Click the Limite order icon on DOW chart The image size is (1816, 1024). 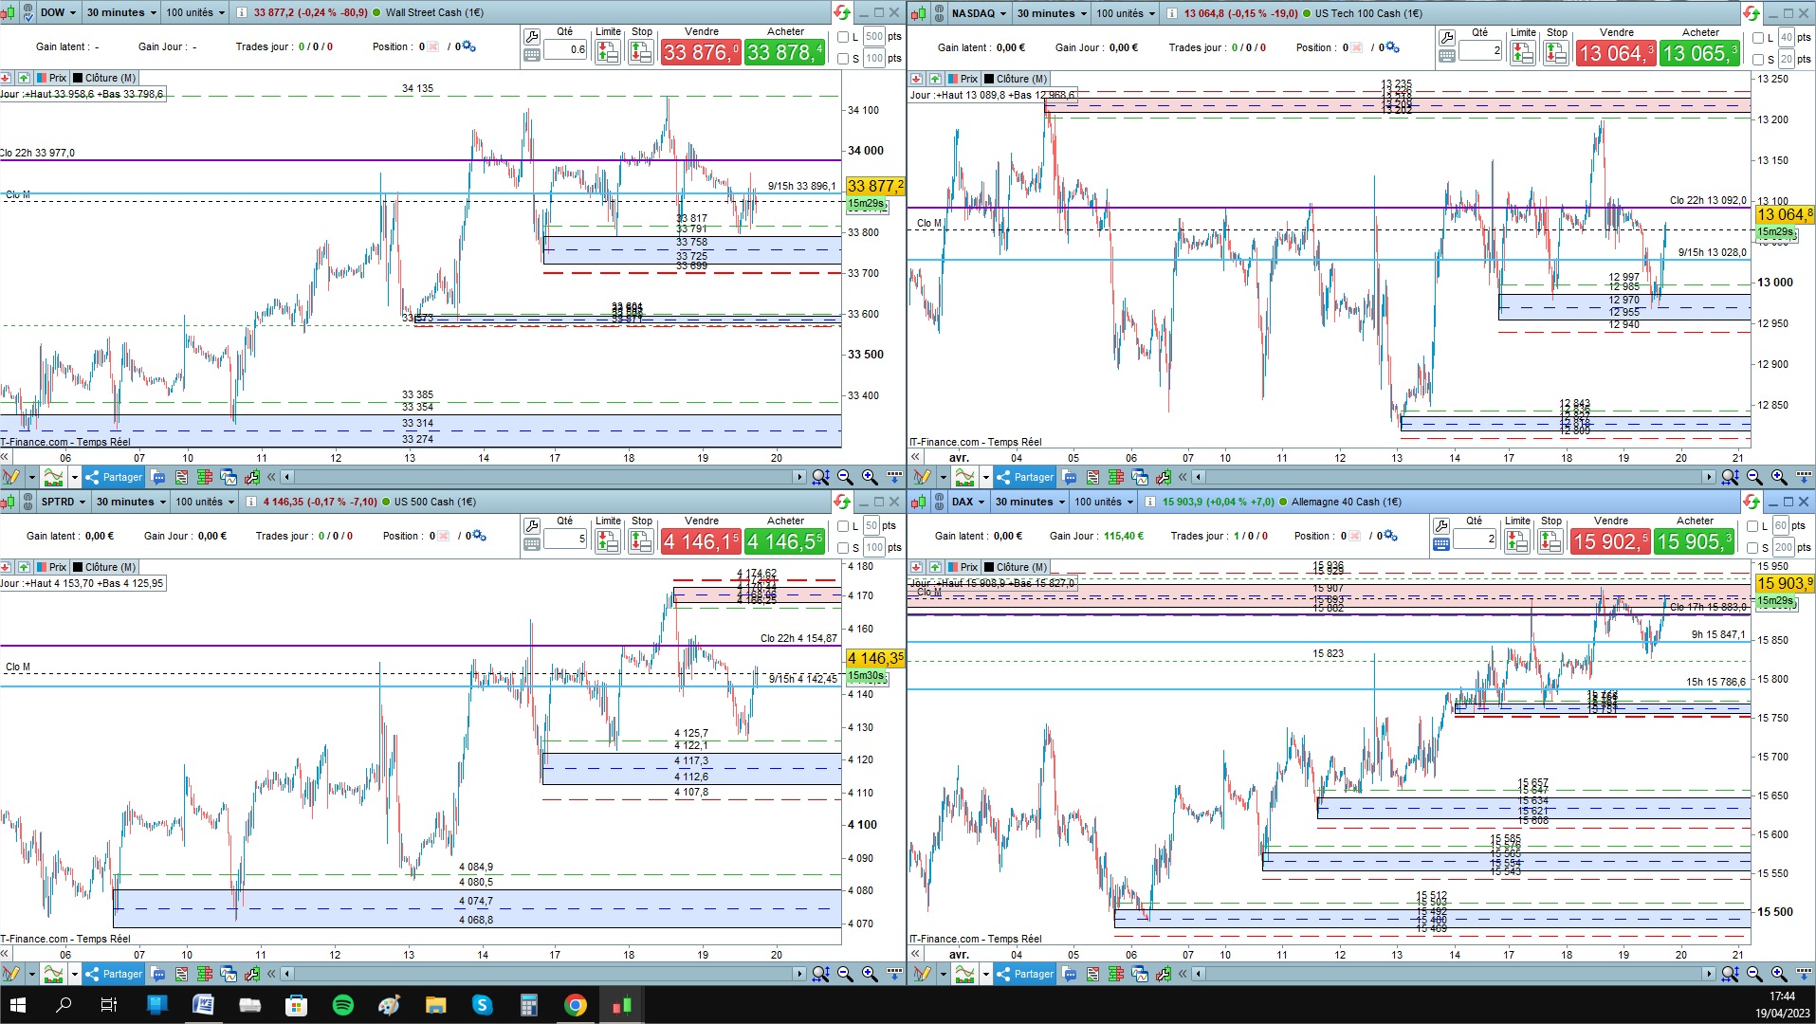point(608,52)
